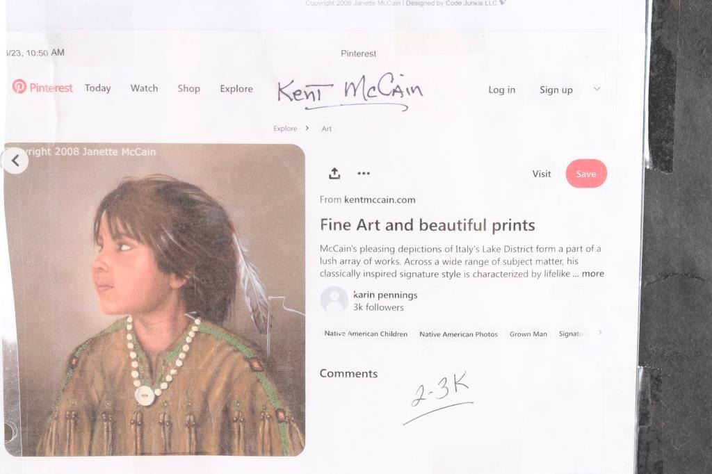
Task: Select the Native American Children tag
Action: pos(366,334)
